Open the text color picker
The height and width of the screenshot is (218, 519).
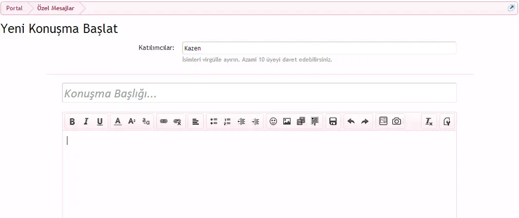point(117,122)
